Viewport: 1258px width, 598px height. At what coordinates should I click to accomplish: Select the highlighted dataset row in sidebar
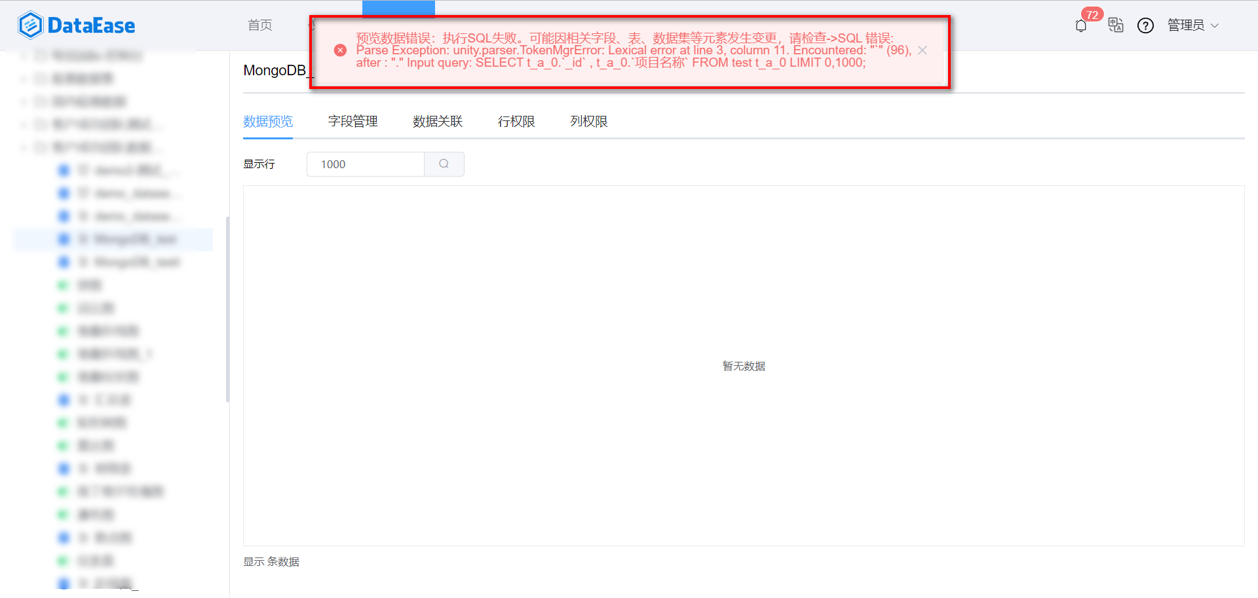click(113, 239)
